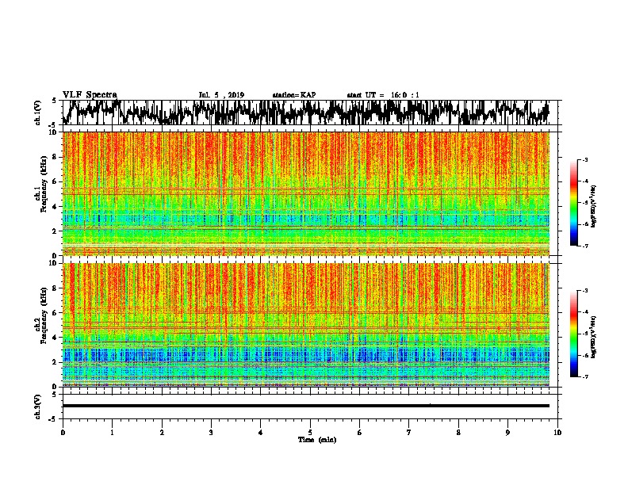Click the "-5" label on ch.2 colorbar
The height and width of the screenshot is (485, 628).
585,334
